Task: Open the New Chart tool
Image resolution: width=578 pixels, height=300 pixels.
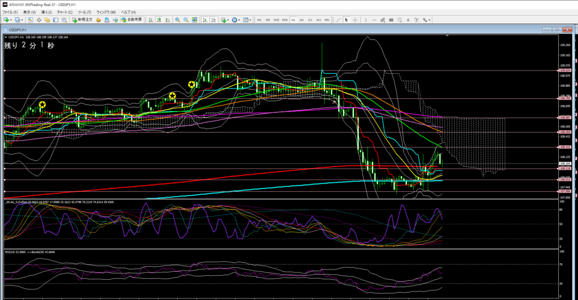Action: tap(6, 20)
